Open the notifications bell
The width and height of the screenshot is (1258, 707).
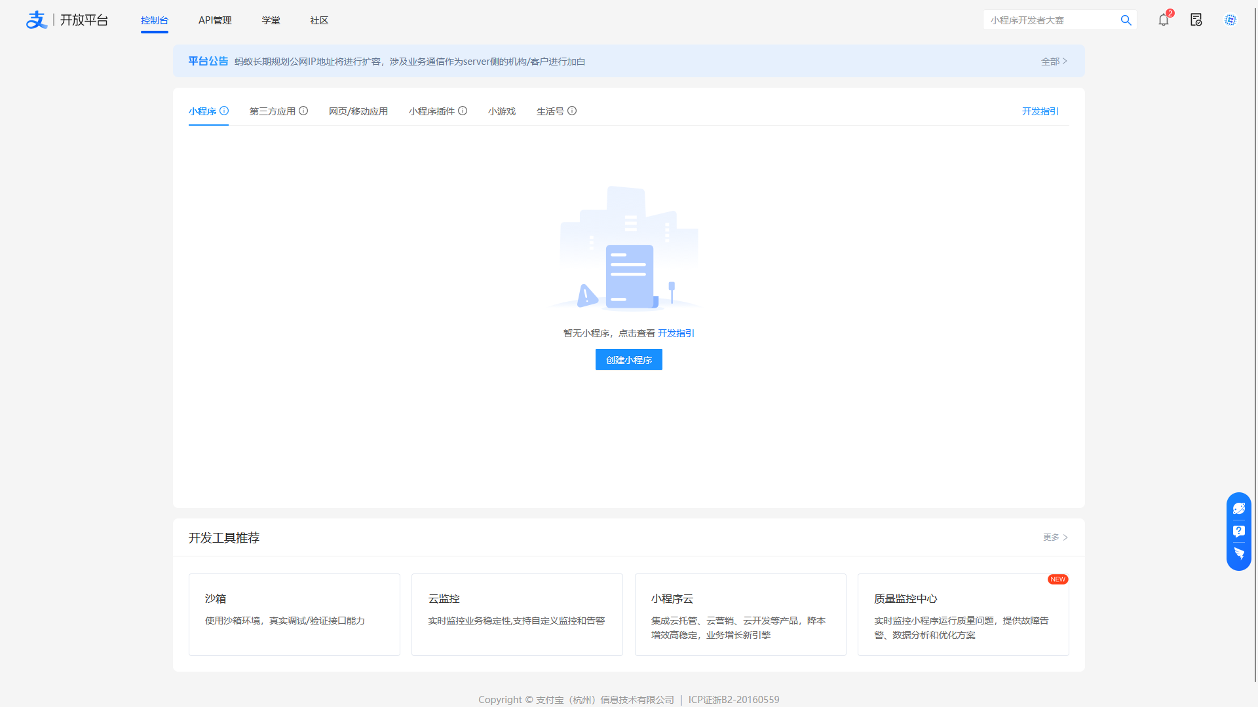(x=1164, y=20)
